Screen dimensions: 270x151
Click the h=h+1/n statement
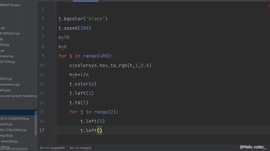(79, 75)
